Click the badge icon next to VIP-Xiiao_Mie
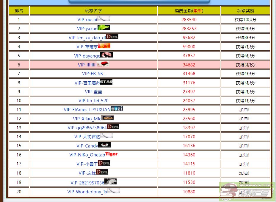The height and width of the screenshot is (202, 276). tap(108, 118)
